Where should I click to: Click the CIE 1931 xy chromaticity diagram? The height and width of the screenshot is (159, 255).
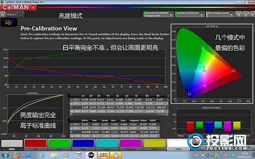pyautogui.click(x=212, y=64)
